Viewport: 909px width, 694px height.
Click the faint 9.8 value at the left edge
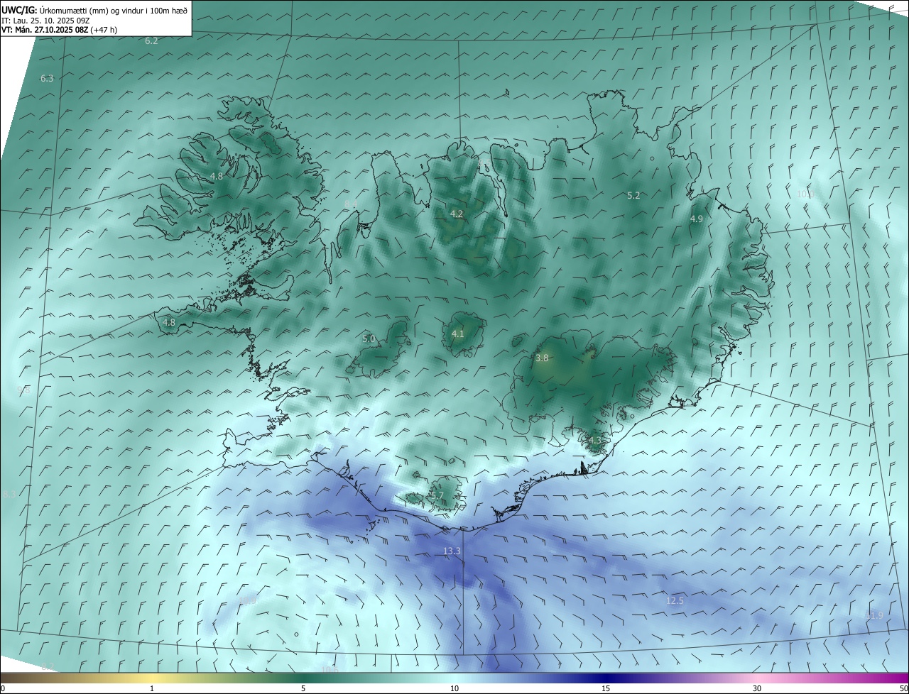[23, 391]
